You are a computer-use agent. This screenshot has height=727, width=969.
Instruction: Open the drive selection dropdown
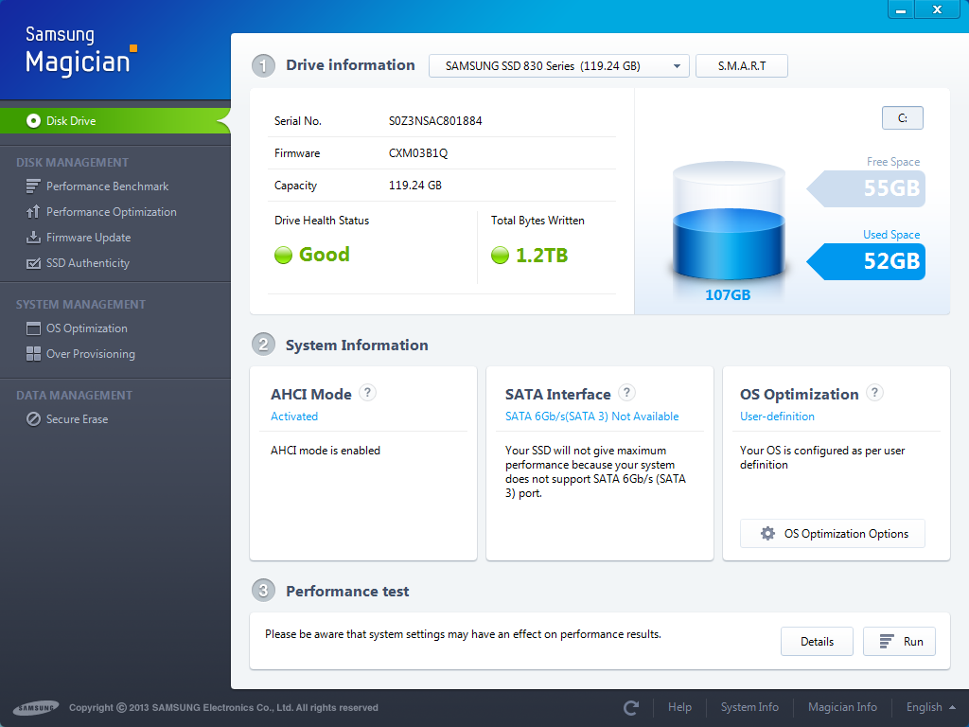[558, 66]
